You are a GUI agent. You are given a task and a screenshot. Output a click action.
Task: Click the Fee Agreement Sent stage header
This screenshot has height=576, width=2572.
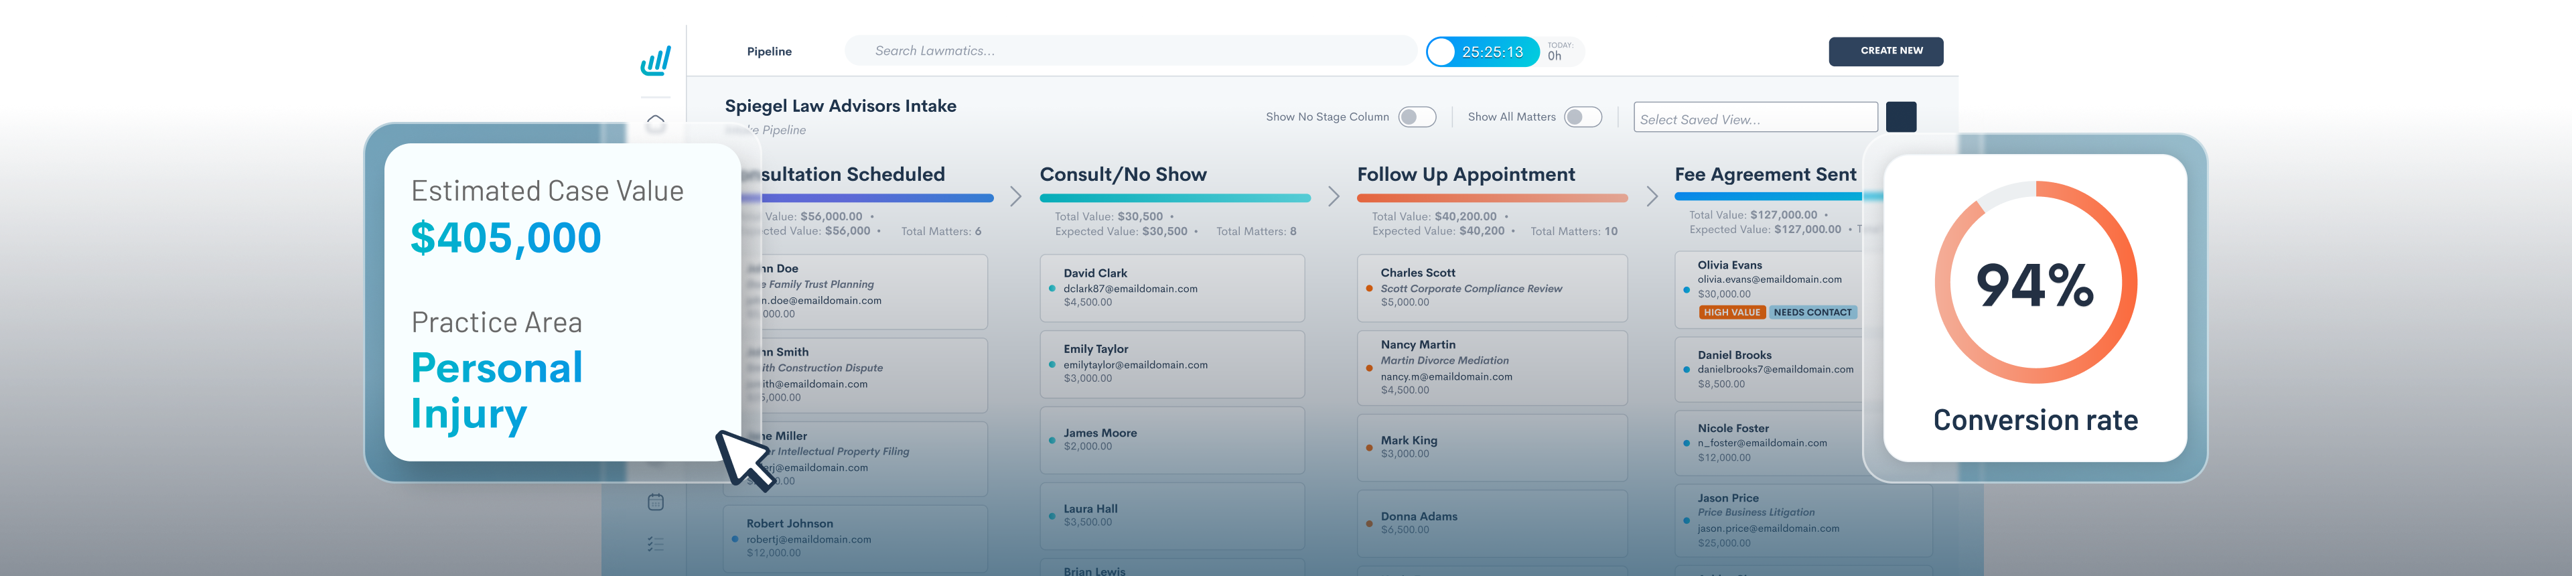coord(1766,175)
